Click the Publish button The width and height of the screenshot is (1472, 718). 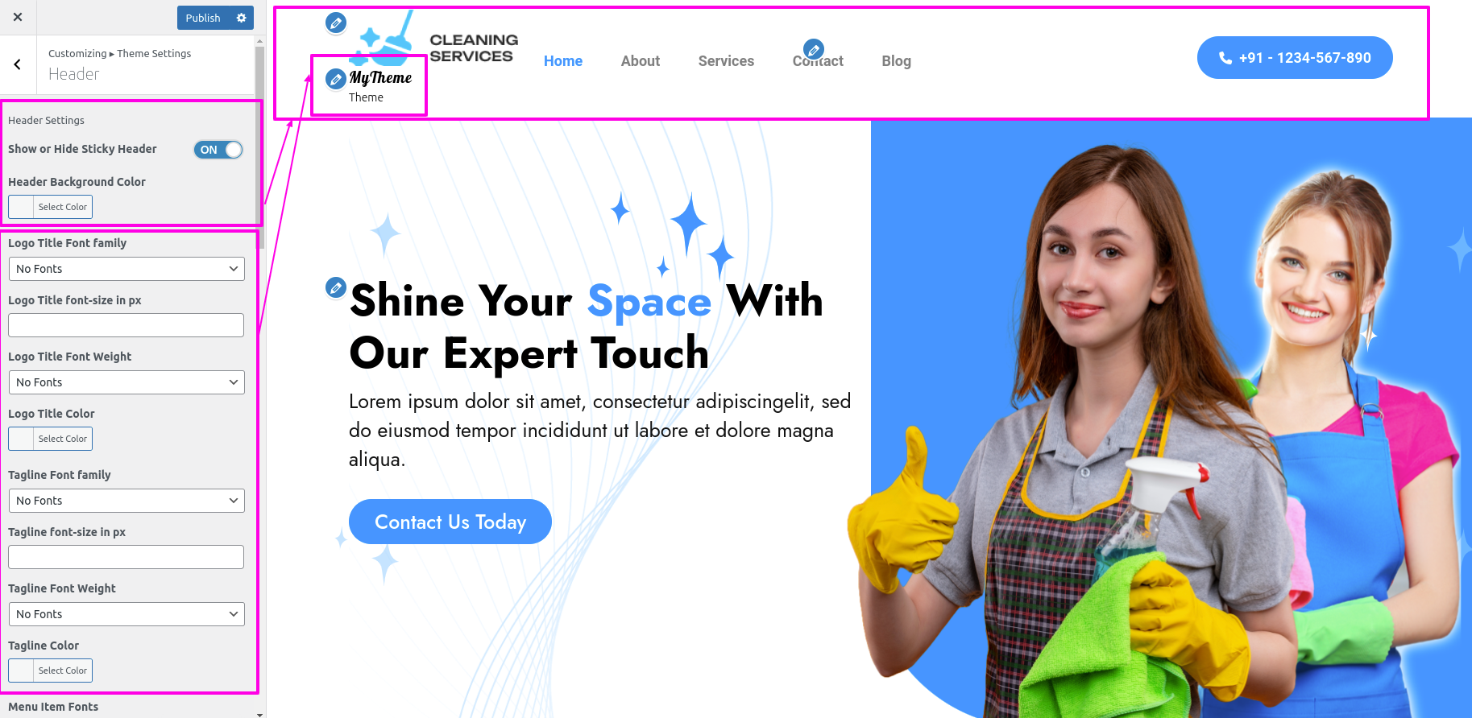click(x=203, y=18)
